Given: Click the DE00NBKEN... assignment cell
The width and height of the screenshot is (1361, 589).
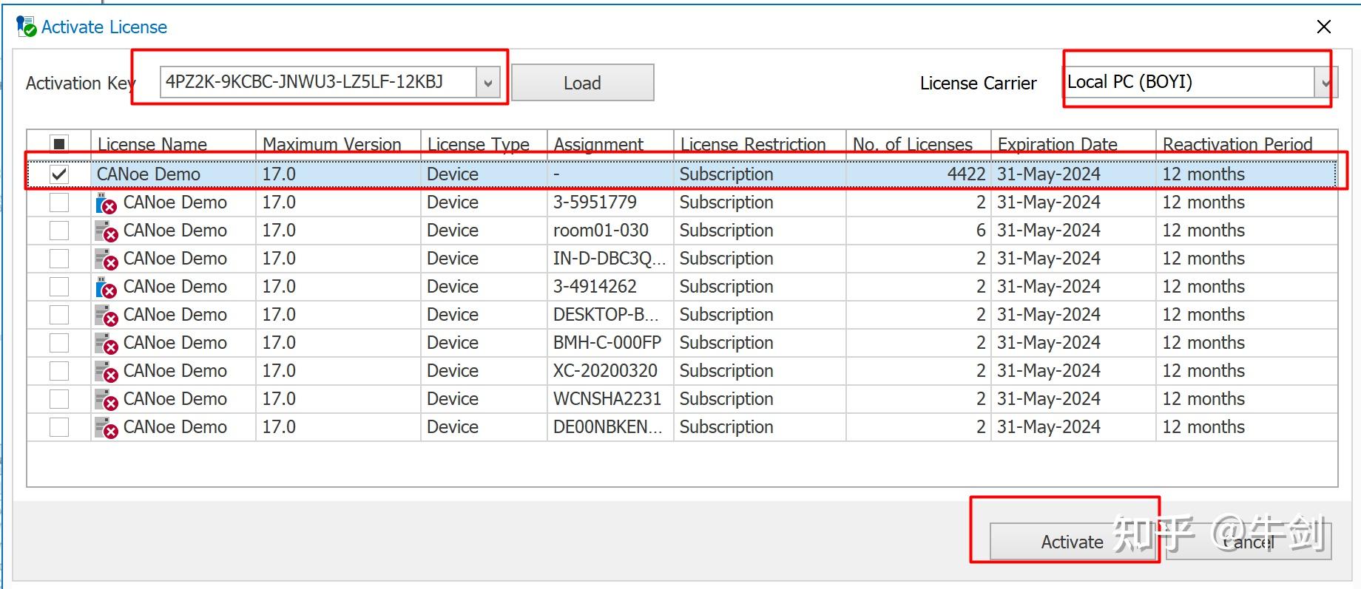Looking at the screenshot, I should coord(610,427).
